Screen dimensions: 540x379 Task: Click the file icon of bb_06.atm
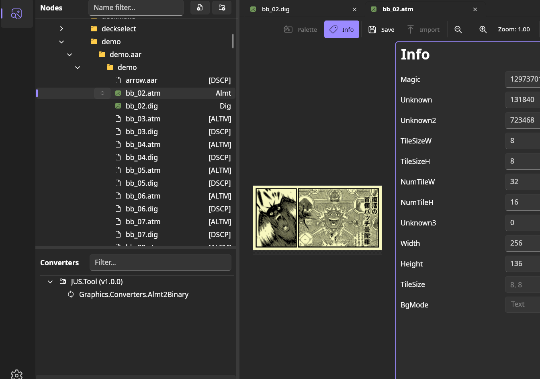(118, 196)
